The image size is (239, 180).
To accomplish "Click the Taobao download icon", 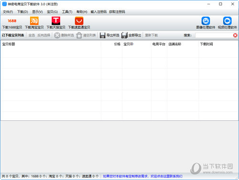I will (x=34, y=21).
